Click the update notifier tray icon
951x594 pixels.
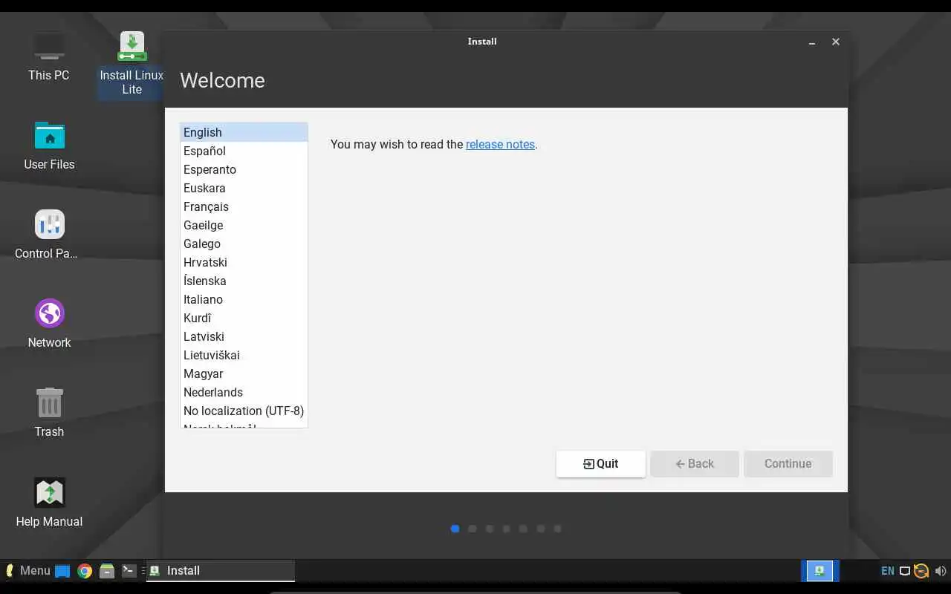(921, 571)
